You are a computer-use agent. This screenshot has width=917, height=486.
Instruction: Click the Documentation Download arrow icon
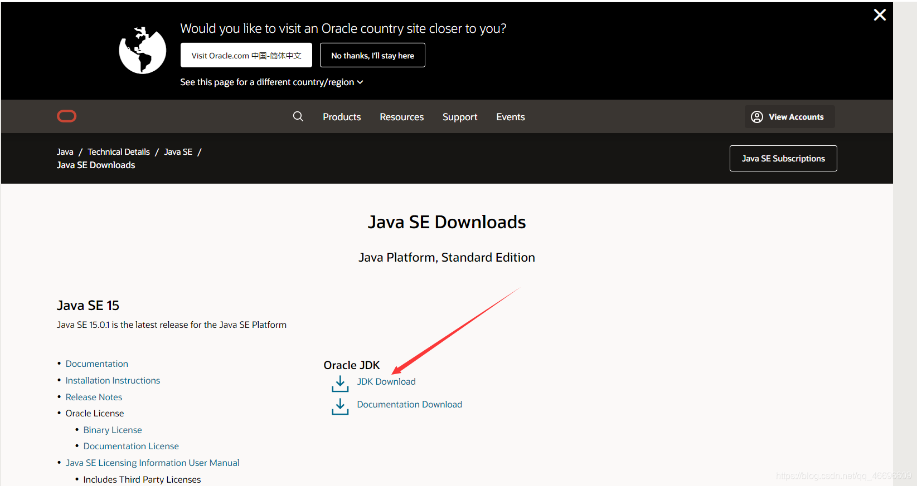pos(340,406)
